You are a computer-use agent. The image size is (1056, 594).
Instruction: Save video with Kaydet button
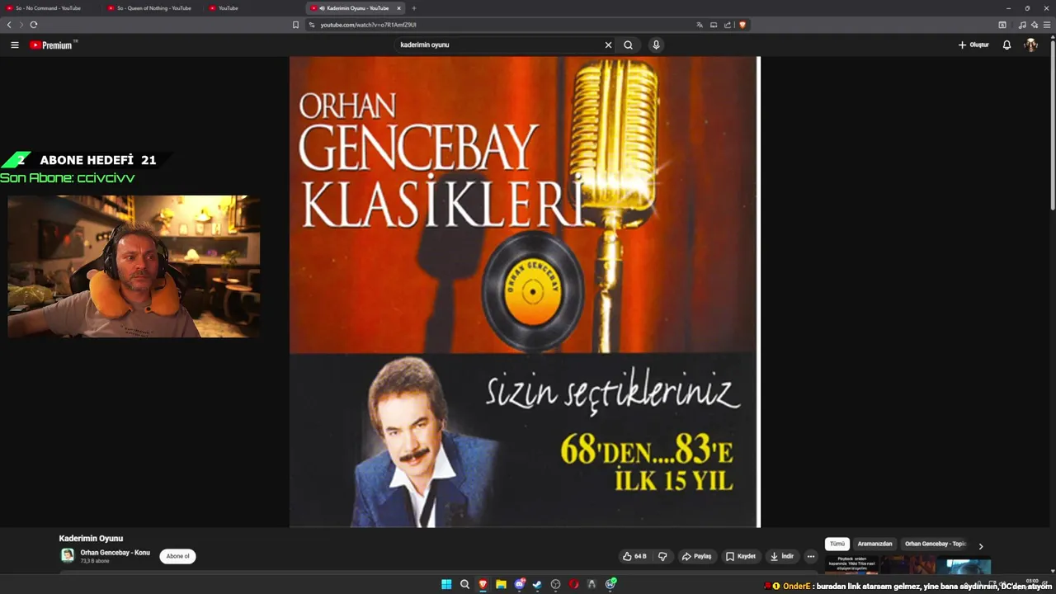click(x=740, y=556)
